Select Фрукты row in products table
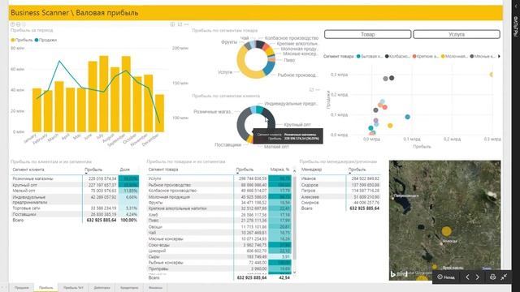The image size is (520, 292). tap(219, 203)
